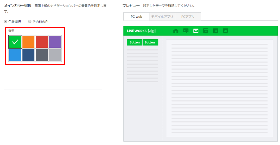
Task: Click the Home icon in preview bar
Action: pyautogui.click(x=176, y=31)
